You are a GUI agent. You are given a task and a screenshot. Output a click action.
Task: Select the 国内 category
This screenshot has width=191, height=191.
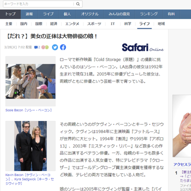click(23, 24)
